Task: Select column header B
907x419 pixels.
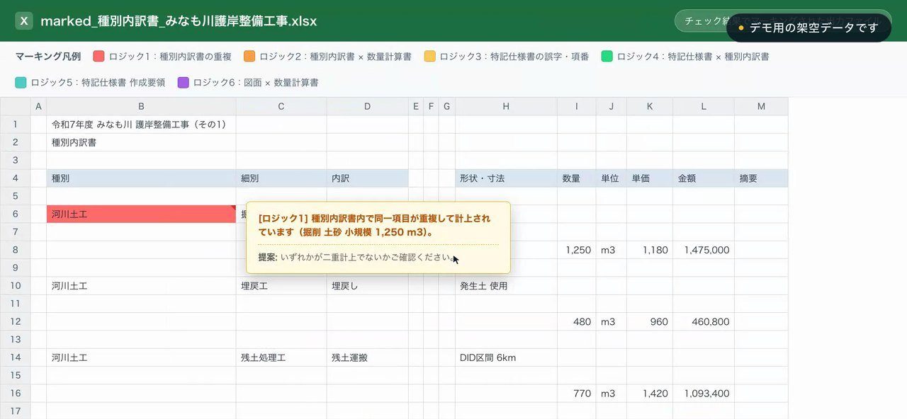Action: [x=141, y=106]
